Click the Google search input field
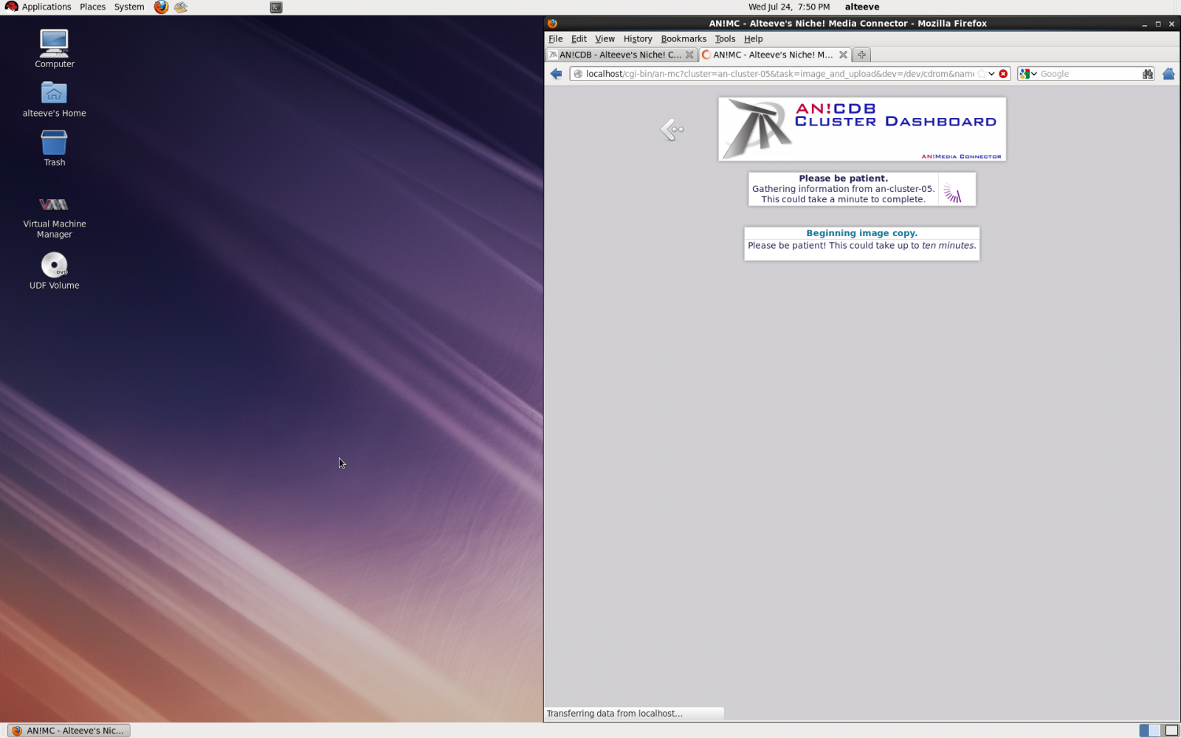The height and width of the screenshot is (738, 1181). pos(1088,74)
